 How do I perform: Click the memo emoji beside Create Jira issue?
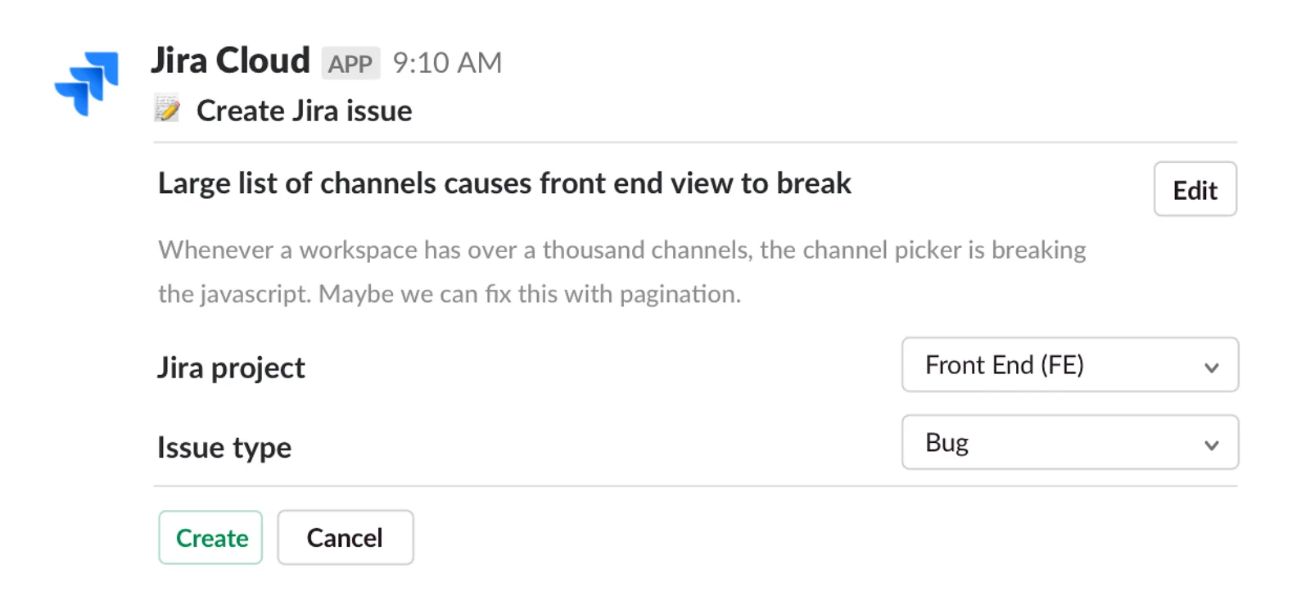click(x=167, y=109)
